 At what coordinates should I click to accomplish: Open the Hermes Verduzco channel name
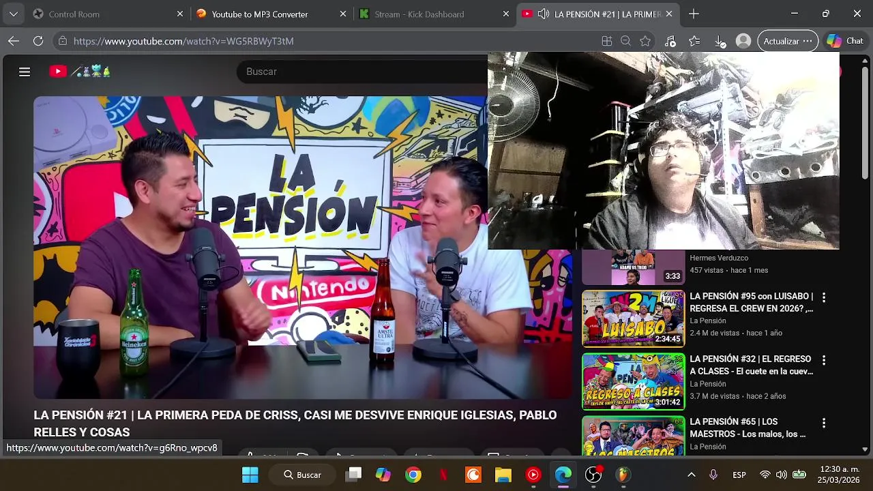tap(719, 258)
